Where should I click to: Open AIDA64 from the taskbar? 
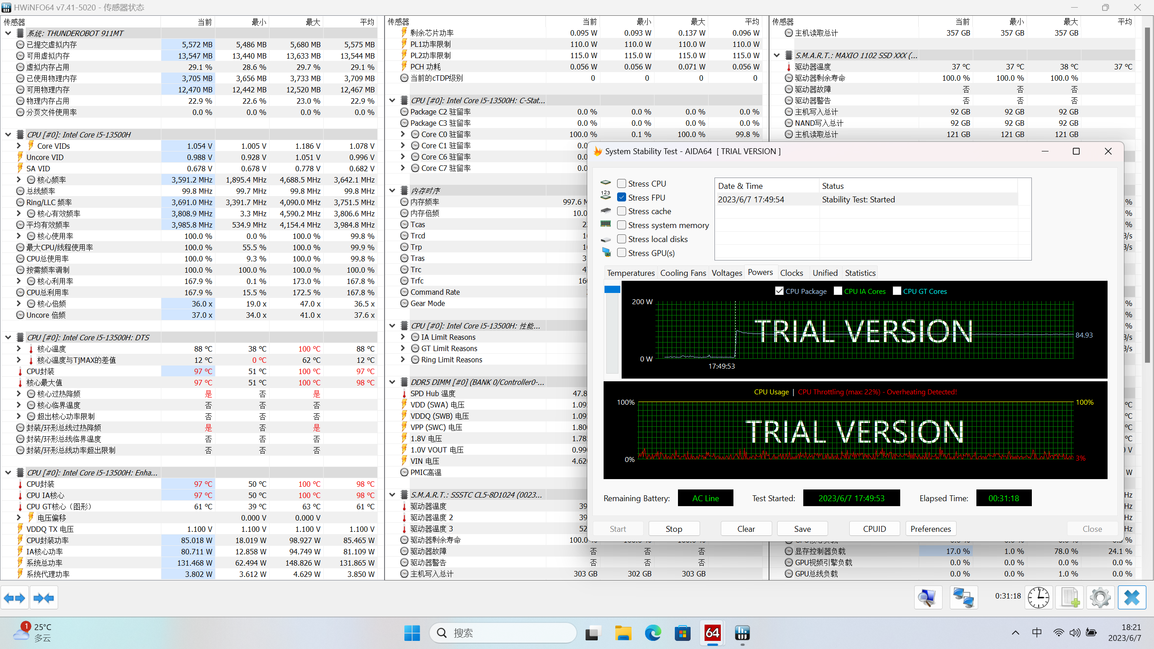point(712,633)
